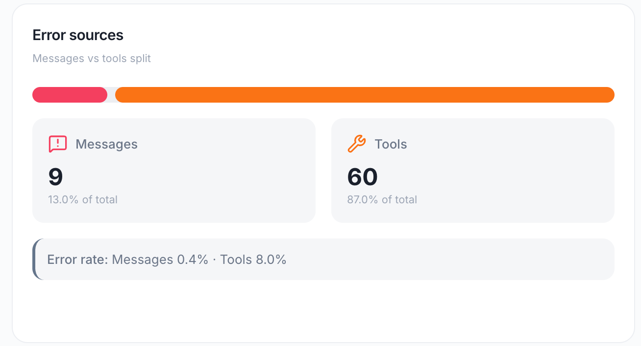Select the Messages count of 9

(x=56, y=177)
